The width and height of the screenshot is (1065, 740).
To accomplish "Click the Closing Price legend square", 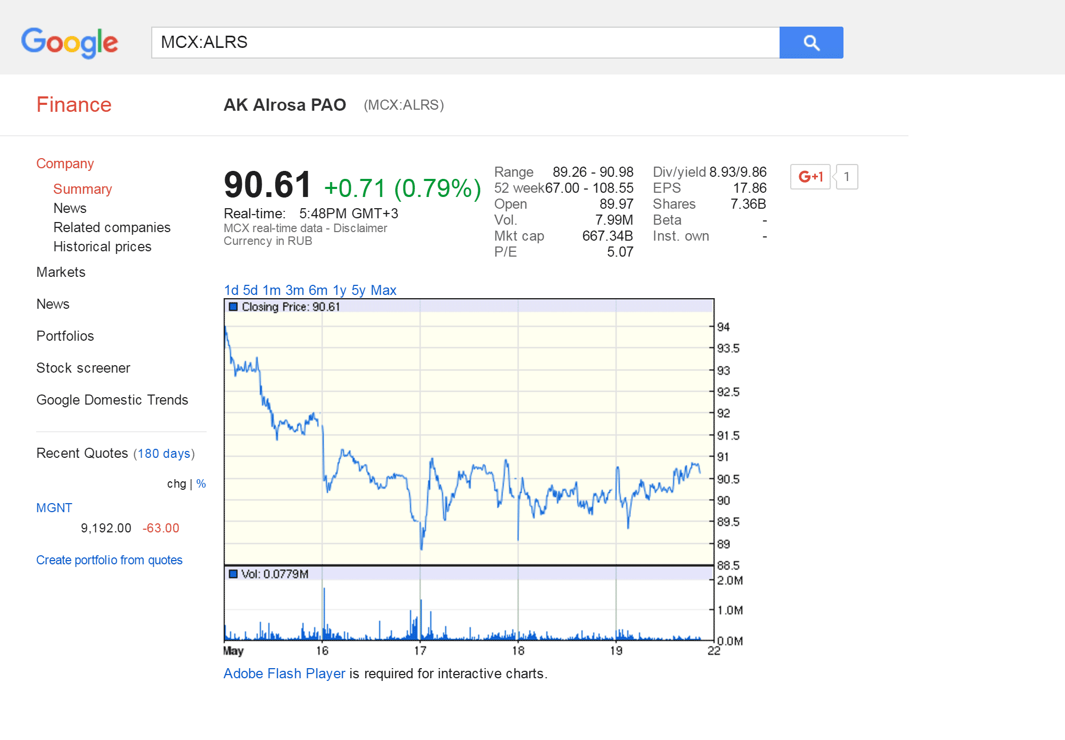I will tap(233, 307).
